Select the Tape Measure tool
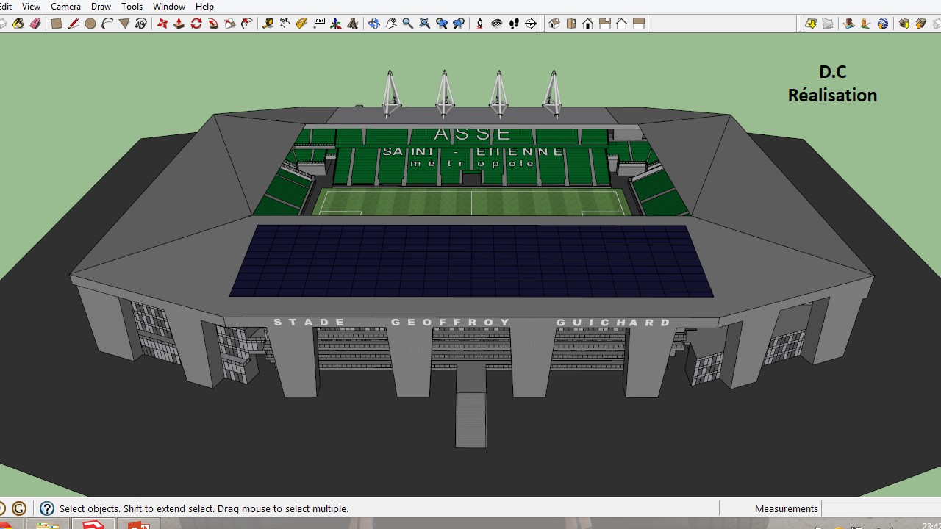 coord(268,24)
